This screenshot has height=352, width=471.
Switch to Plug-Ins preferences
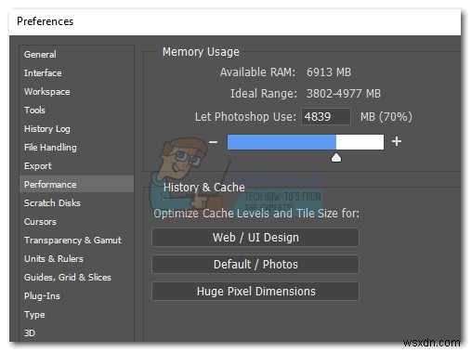42,296
